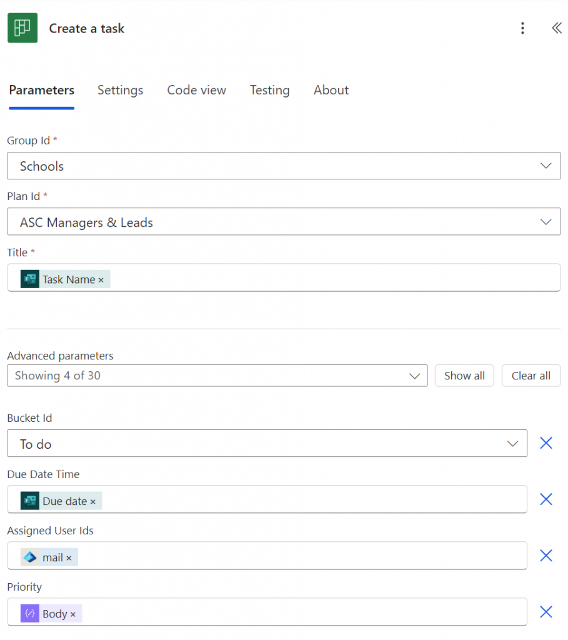Viewport: 568px width, 640px height.
Task: Remove the Priority parameter with X
Action: (546, 612)
